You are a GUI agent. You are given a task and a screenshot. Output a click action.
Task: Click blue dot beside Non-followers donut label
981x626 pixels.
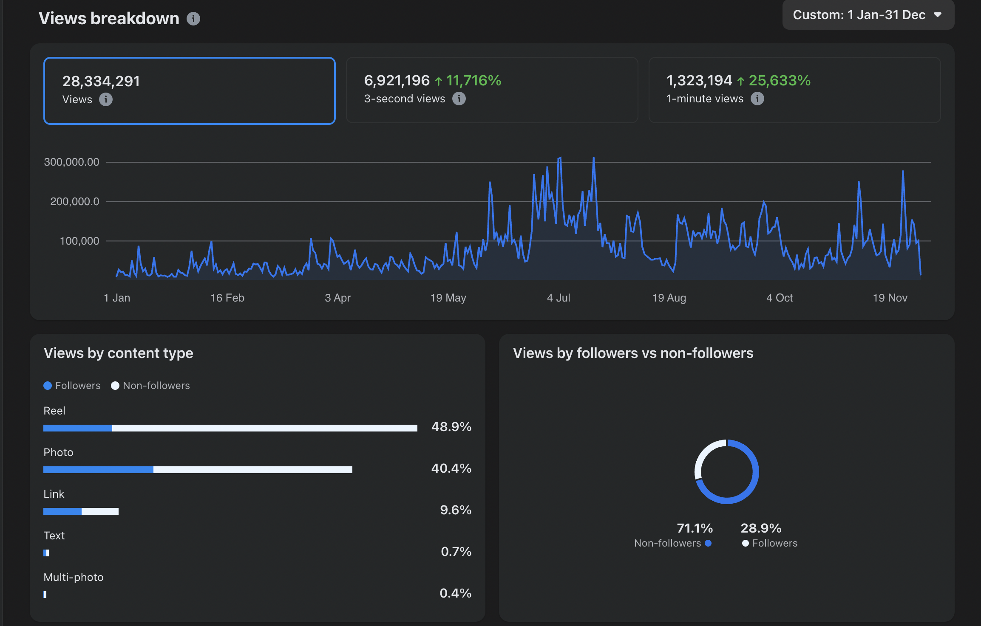(x=708, y=543)
